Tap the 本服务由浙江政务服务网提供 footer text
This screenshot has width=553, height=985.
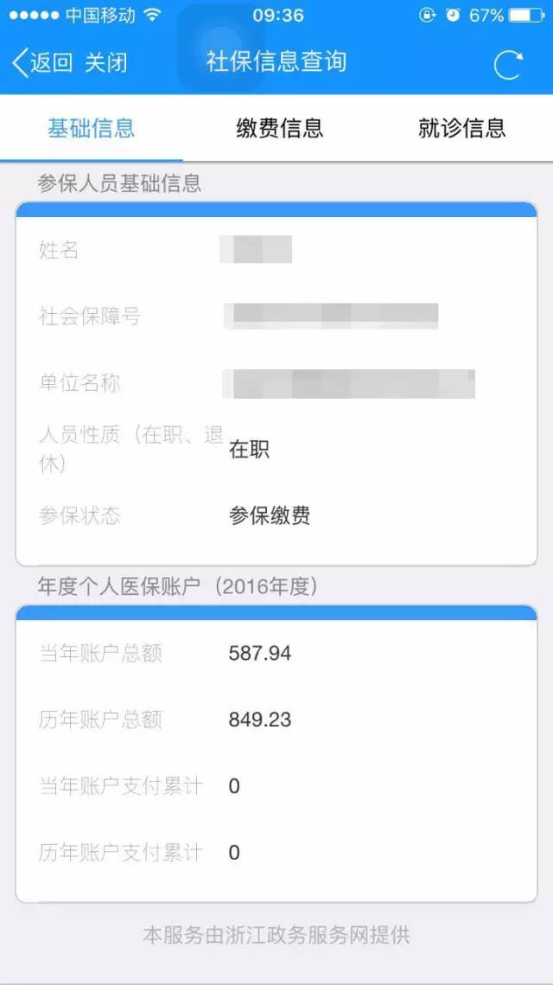(x=276, y=935)
